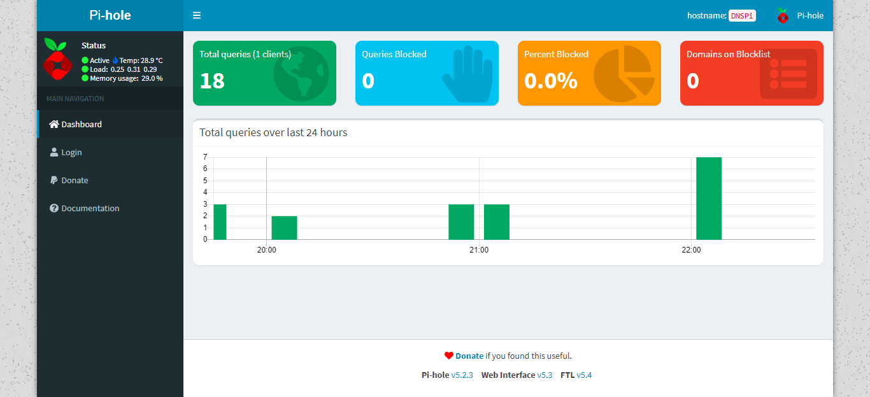Click the Pi-hole title in sidebar header
The width and height of the screenshot is (870, 397).
tap(110, 15)
